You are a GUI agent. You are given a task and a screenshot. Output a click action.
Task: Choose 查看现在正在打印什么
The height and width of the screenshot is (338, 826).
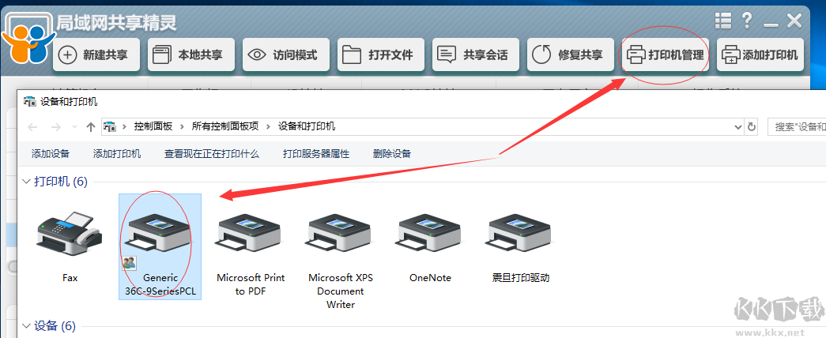tap(212, 154)
